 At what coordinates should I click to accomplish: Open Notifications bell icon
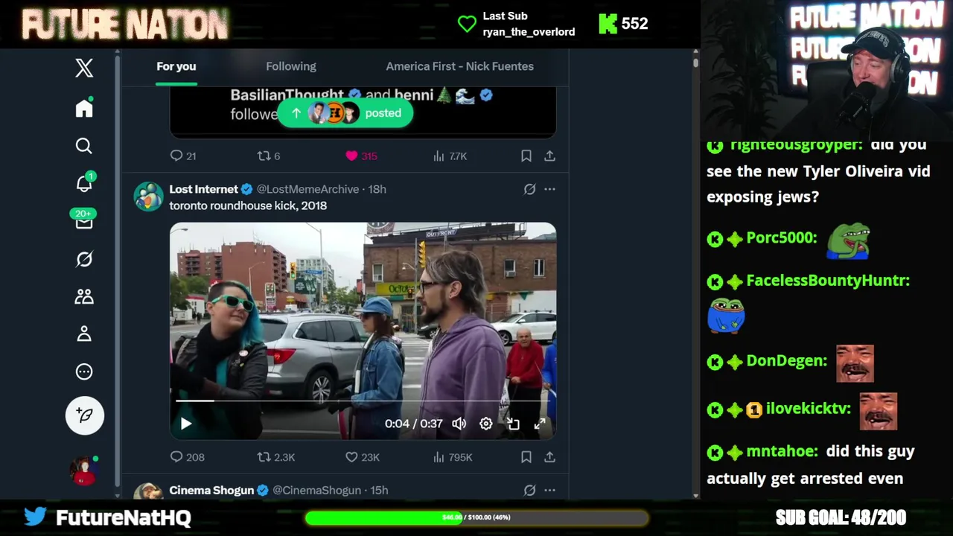pos(85,182)
